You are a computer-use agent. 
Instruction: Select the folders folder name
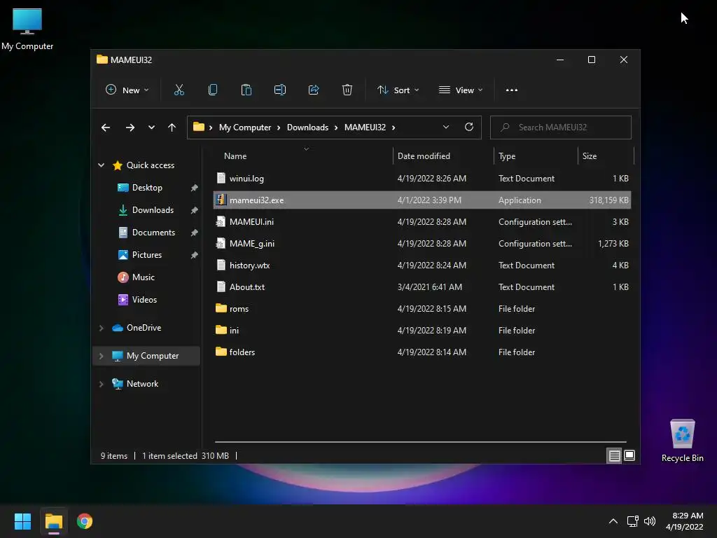pos(242,352)
